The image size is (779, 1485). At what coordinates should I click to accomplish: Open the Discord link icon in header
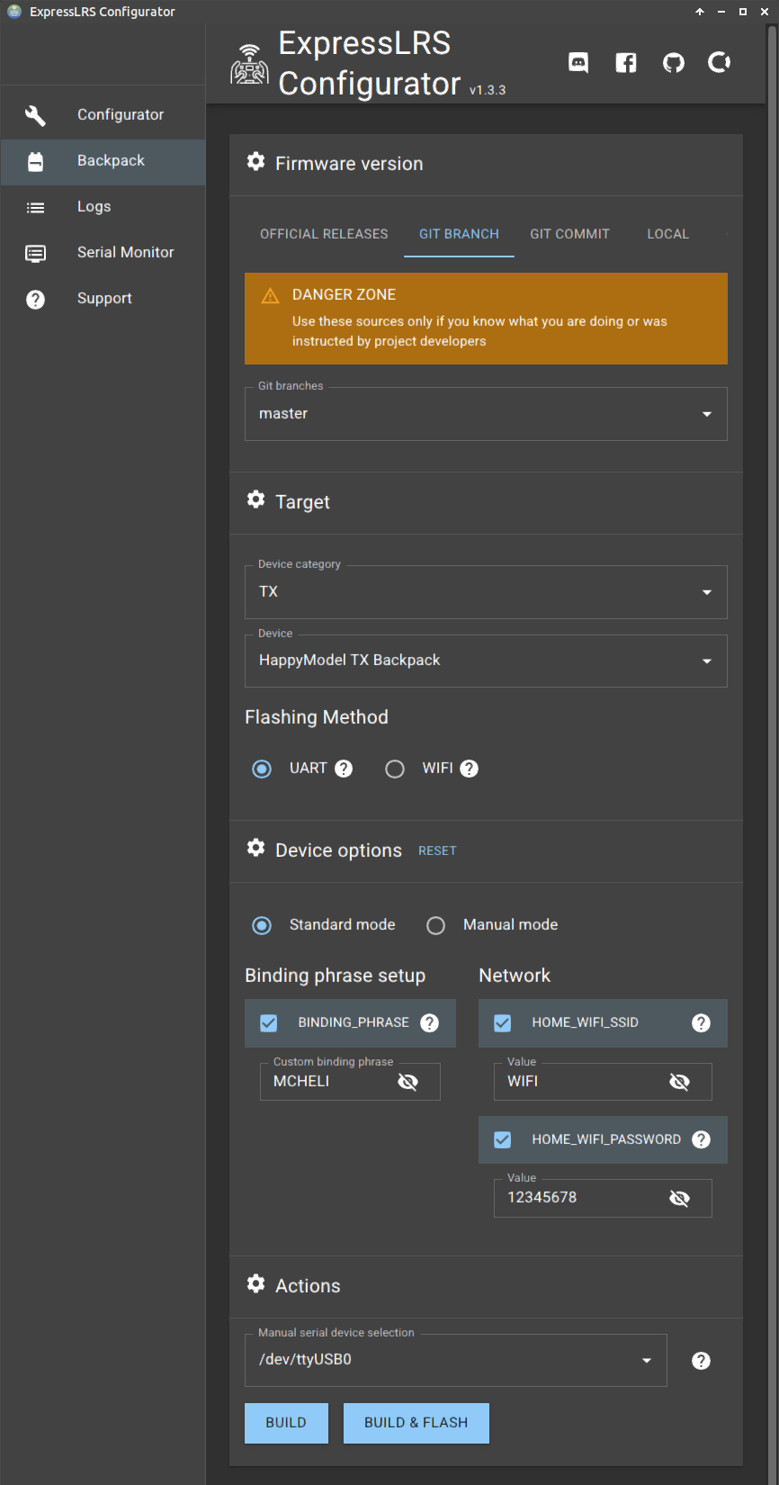[x=578, y=63]
